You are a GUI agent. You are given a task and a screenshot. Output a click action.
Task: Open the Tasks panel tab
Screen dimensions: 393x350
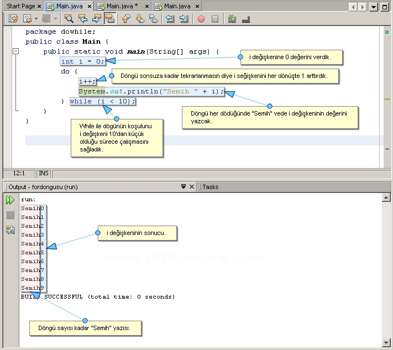(210, 187)
